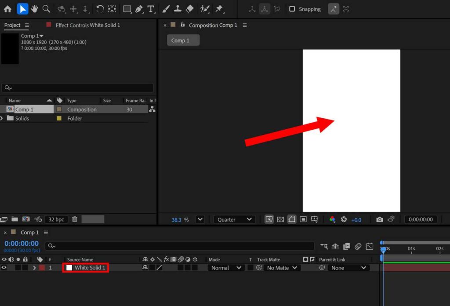Expand the Solids folder
450x306 pixels.
(2, 118)
